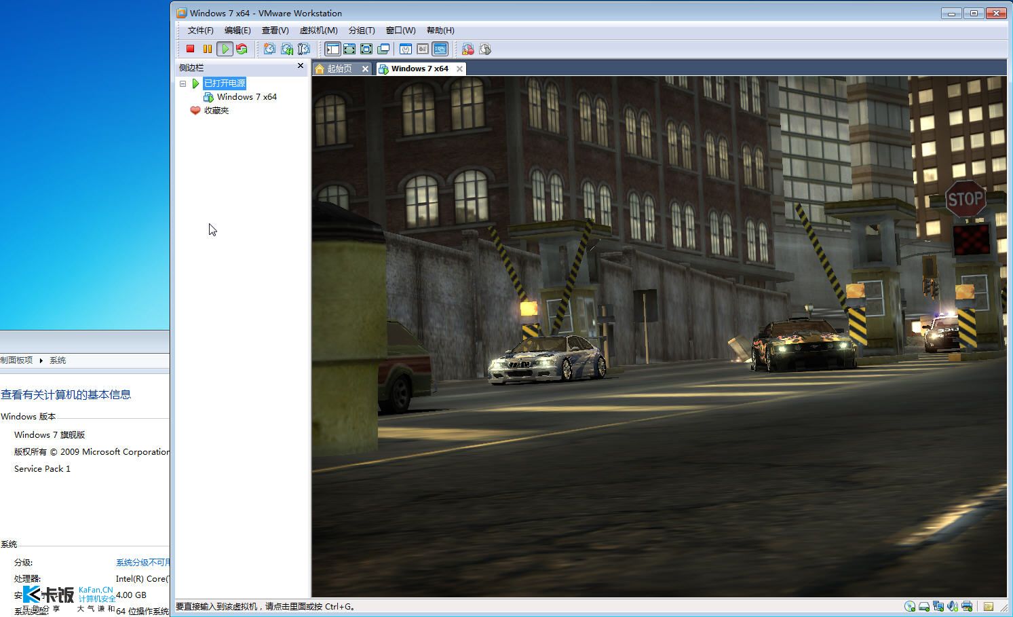1013x617 pixels.
Task: Click 系统 breadcrumb in the System window
Action: pos(58,360)
